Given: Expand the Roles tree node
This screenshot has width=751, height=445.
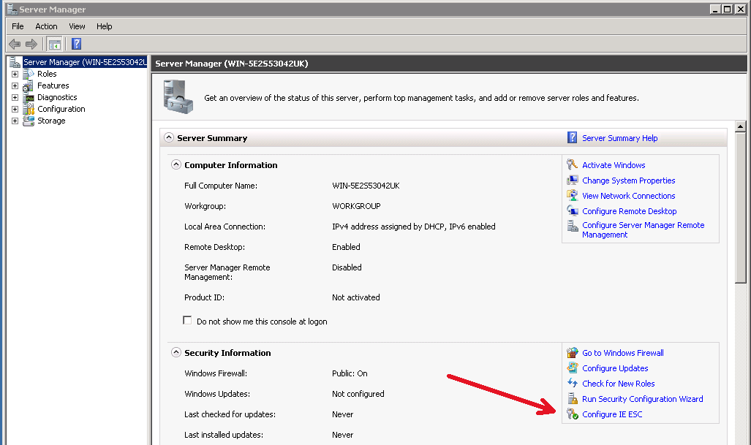Looking at the screenshot, I should pos(15,74).
